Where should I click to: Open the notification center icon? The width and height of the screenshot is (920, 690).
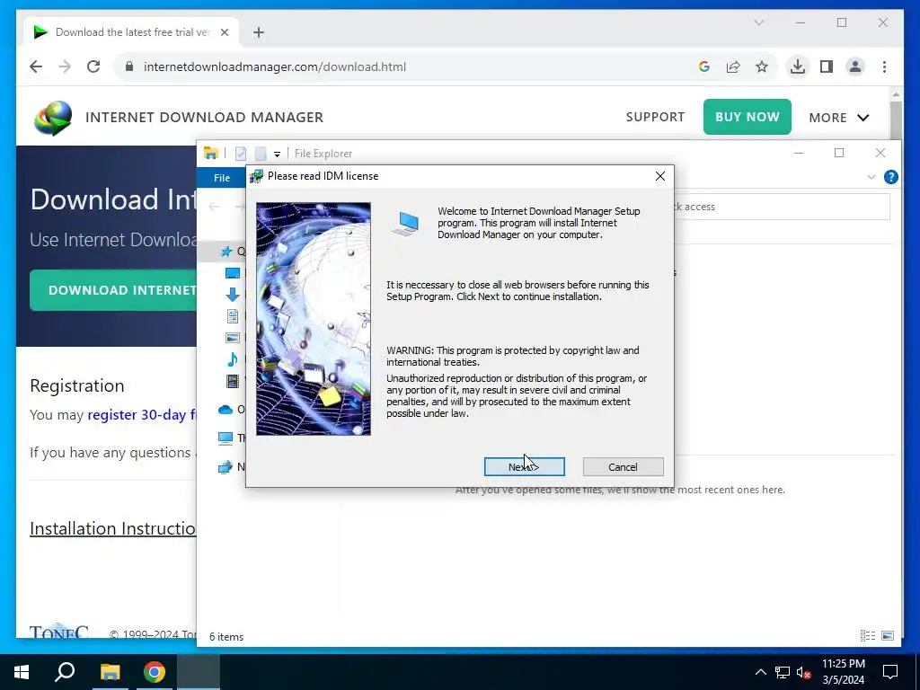[x=890, y=672]
